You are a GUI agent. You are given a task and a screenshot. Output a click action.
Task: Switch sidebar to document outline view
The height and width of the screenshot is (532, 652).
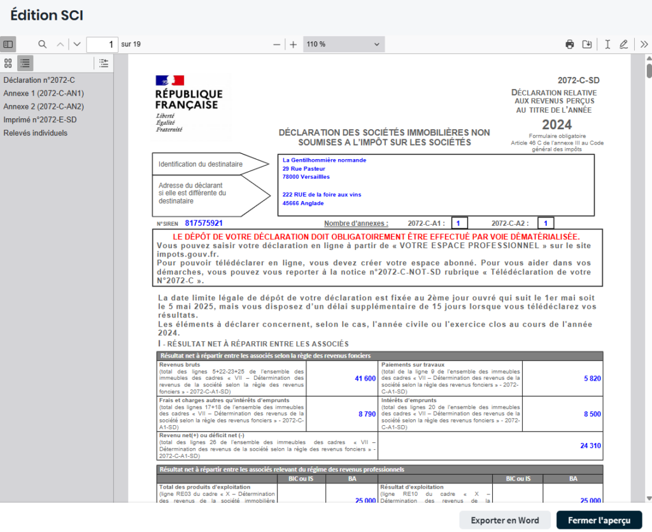(25, 63)
